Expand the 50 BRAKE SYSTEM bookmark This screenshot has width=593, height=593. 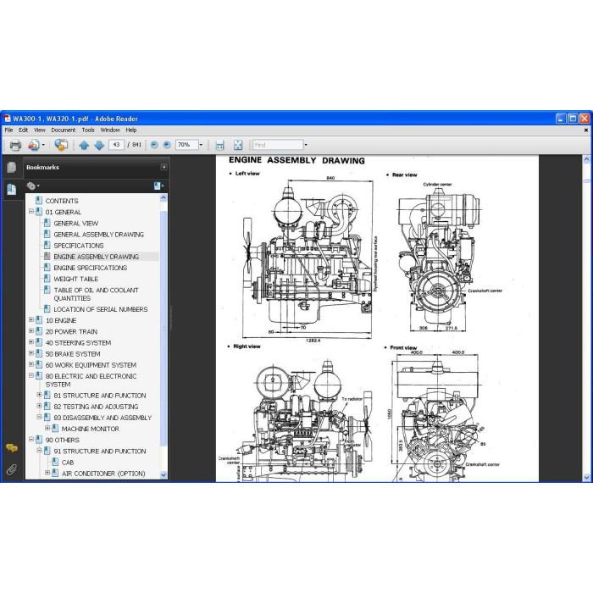[31, 353]
